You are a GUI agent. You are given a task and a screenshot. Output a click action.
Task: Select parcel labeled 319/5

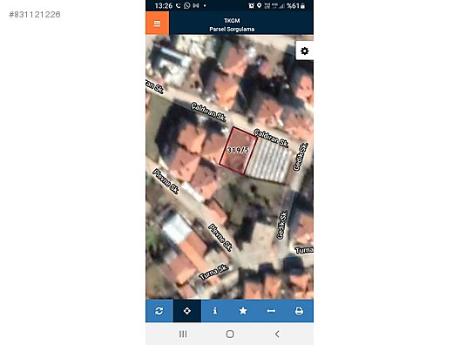coord(238,151)
